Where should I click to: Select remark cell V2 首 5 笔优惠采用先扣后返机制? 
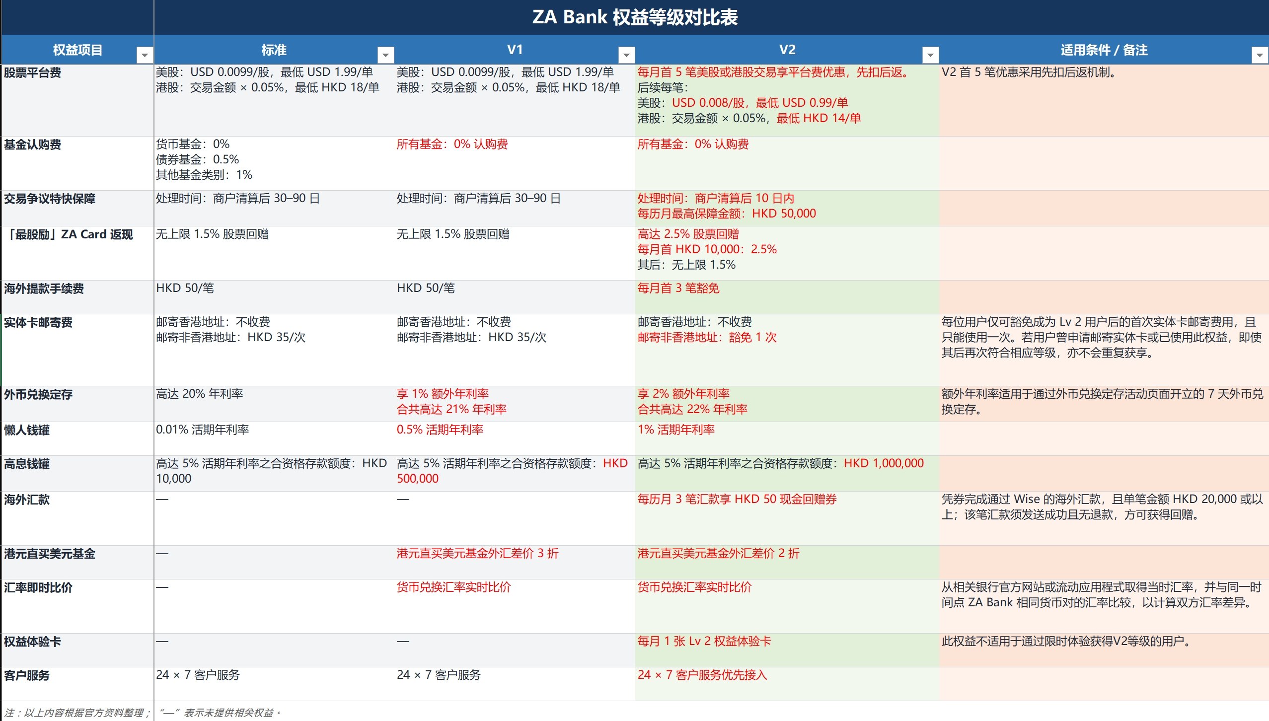click(x=1104, y=100)
